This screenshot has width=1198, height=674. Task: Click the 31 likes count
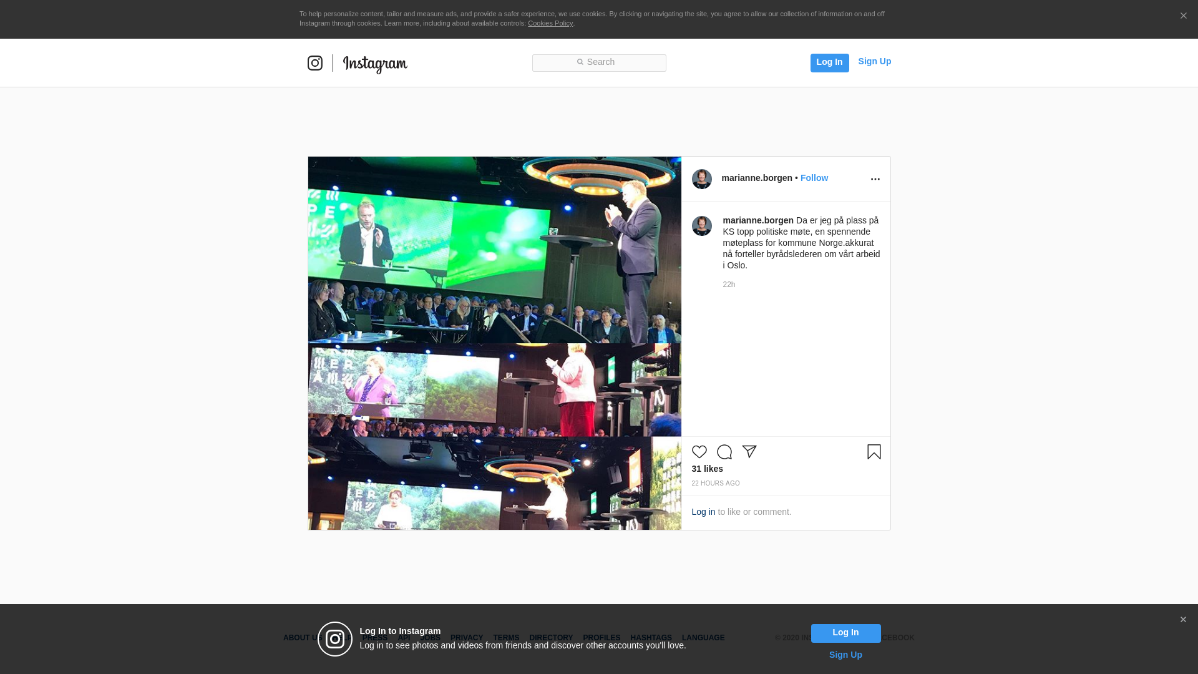pyautogui.click(x=707, y=469)
